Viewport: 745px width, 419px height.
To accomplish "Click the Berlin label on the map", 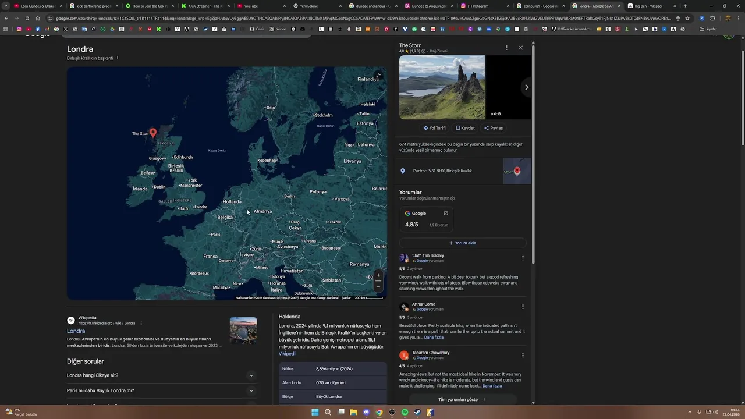I will coord(289,196).
